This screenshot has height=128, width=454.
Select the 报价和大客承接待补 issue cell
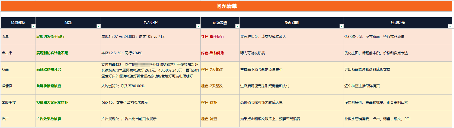click(68, 103)
